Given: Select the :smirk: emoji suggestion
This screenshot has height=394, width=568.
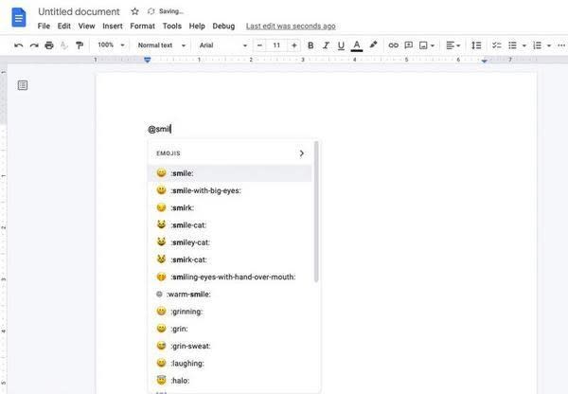Looking at the screenshot, I should coord(180,207).
